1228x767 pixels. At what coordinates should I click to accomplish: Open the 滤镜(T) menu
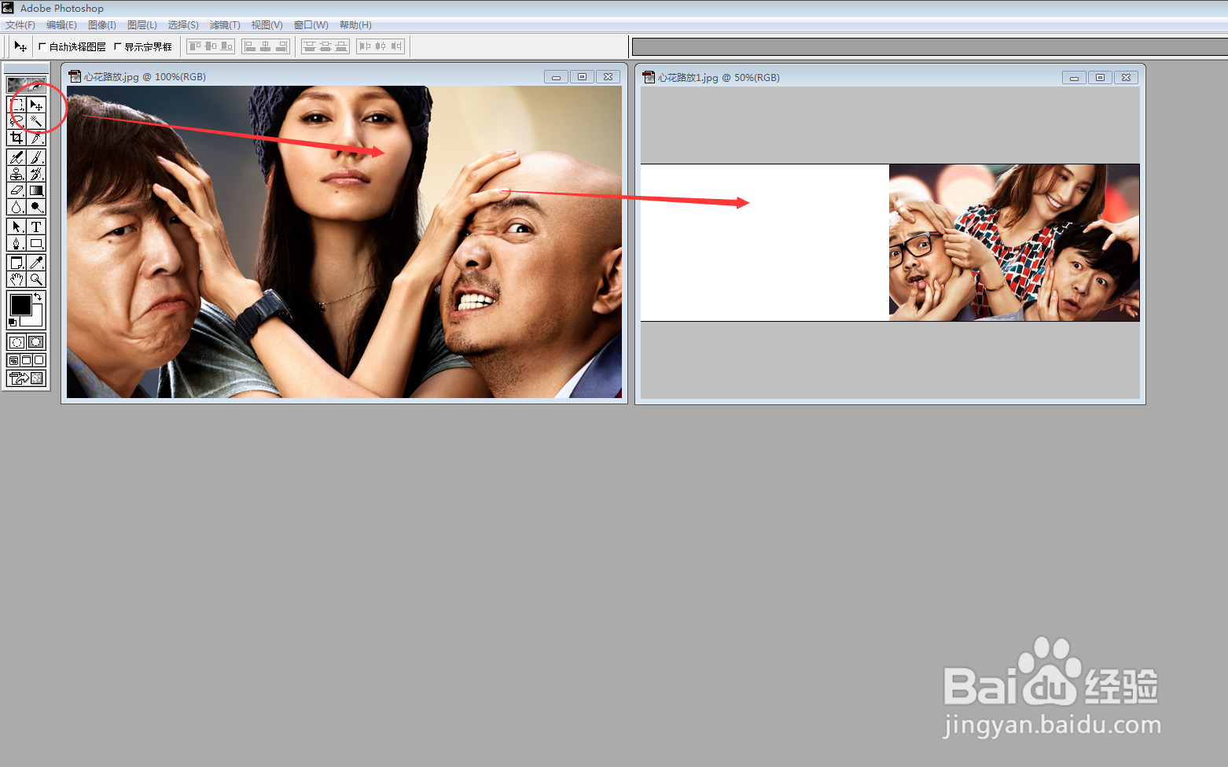coord(225,25)
